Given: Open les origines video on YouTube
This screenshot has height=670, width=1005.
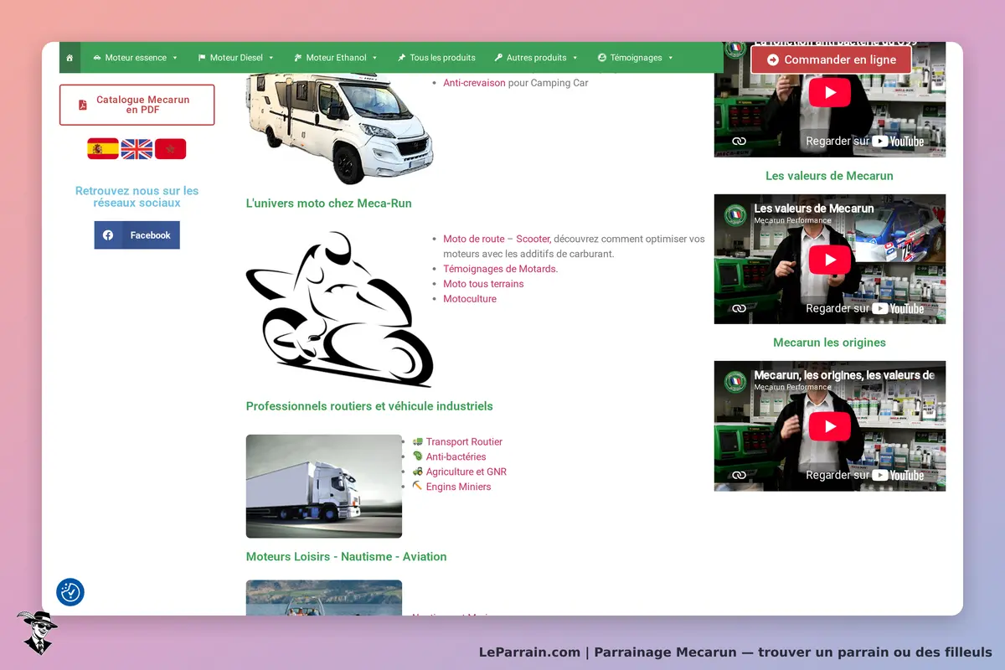Looking at the screenshot, I should [x=864, y=475].
